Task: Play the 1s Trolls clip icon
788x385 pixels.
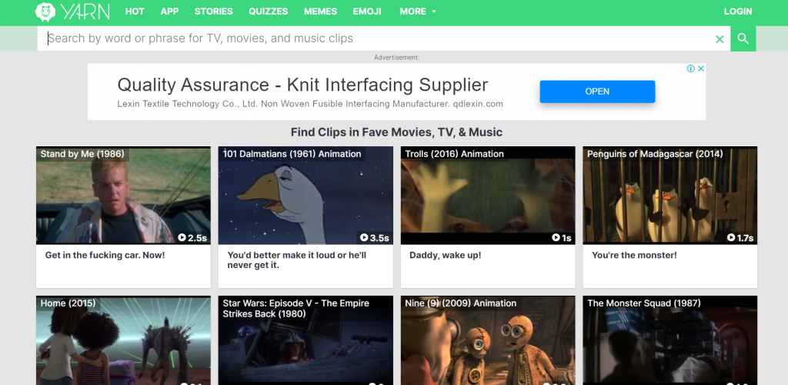Action: (556, 237)
